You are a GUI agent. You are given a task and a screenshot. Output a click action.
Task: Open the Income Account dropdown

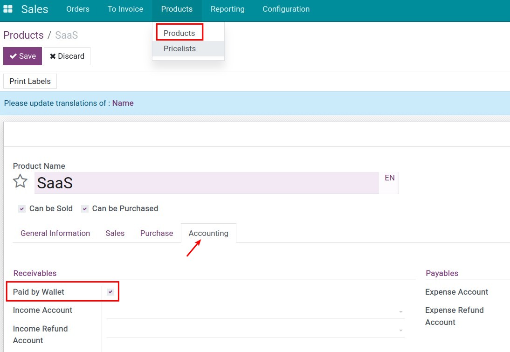[x=400, y=311]
